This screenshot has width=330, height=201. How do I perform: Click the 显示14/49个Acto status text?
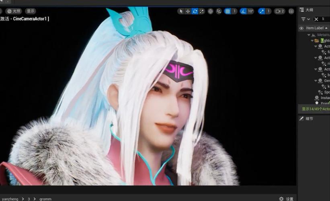click(x=316, y=109)
